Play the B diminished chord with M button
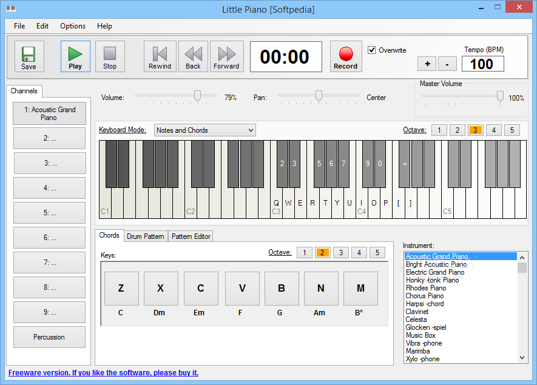The width and height of the screenshot is (537, 385). (360, 289)
